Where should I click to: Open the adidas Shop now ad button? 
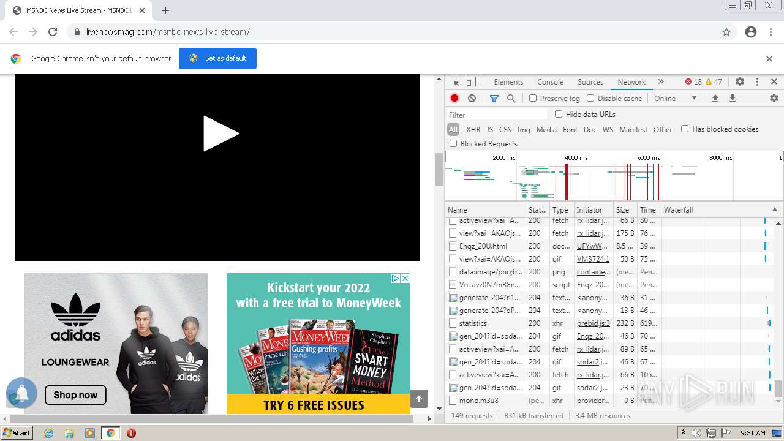[x=75, y=395]
